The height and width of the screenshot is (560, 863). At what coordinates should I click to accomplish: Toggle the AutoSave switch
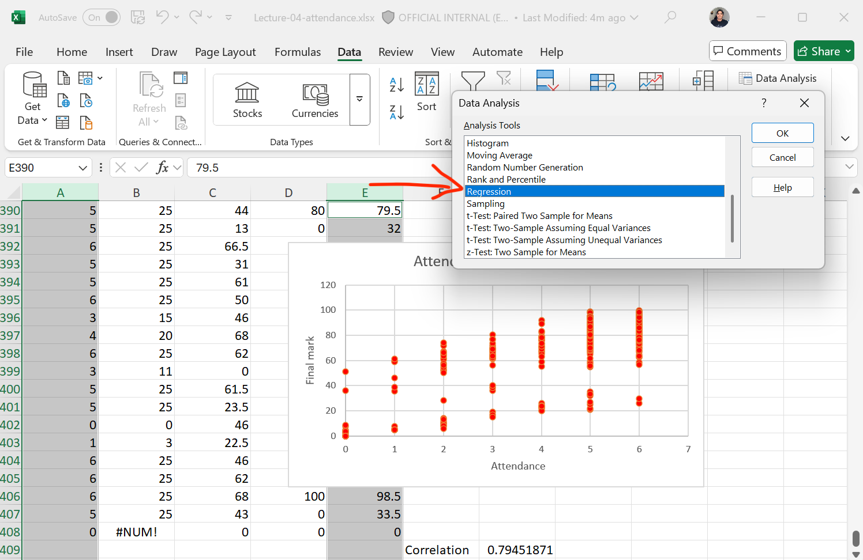(102, 18)
